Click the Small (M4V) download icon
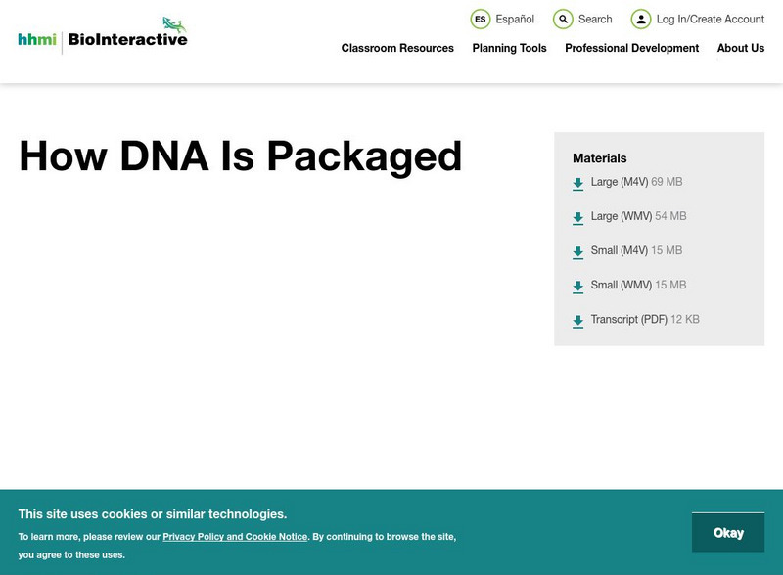This screenshot has height=575, width=783. [x=576, y=251]
